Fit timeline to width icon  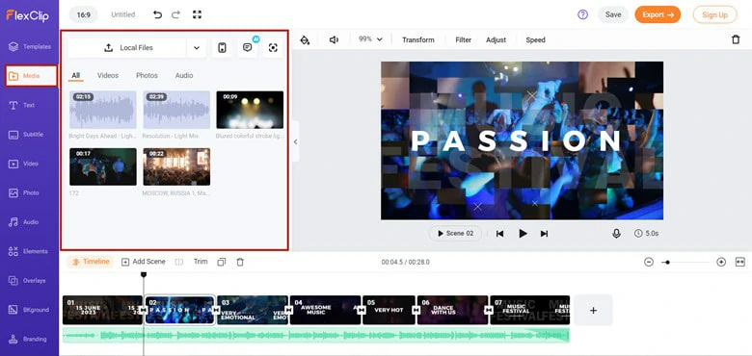pyautogui.click(x=740, y=262)
